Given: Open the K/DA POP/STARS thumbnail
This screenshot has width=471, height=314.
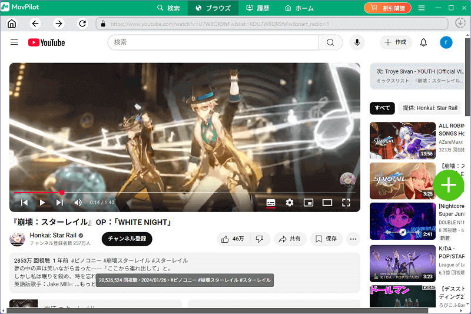Looking at the screenshot, I should tap(403, 263).
